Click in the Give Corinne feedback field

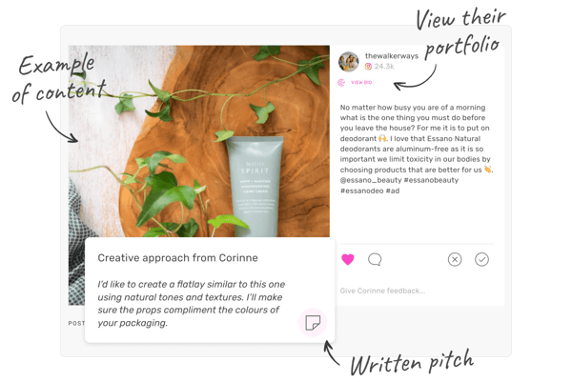coord(417,291)
